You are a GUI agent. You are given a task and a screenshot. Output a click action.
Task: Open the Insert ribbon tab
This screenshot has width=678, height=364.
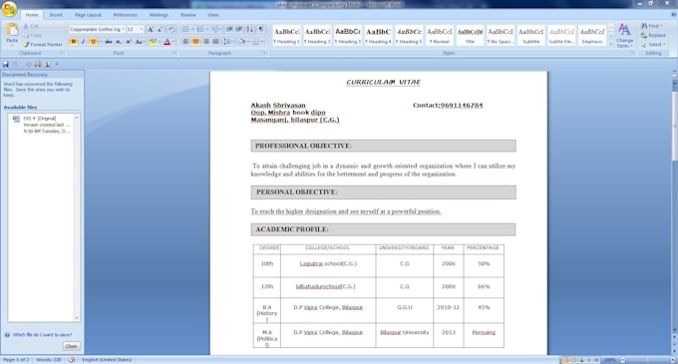56,15
